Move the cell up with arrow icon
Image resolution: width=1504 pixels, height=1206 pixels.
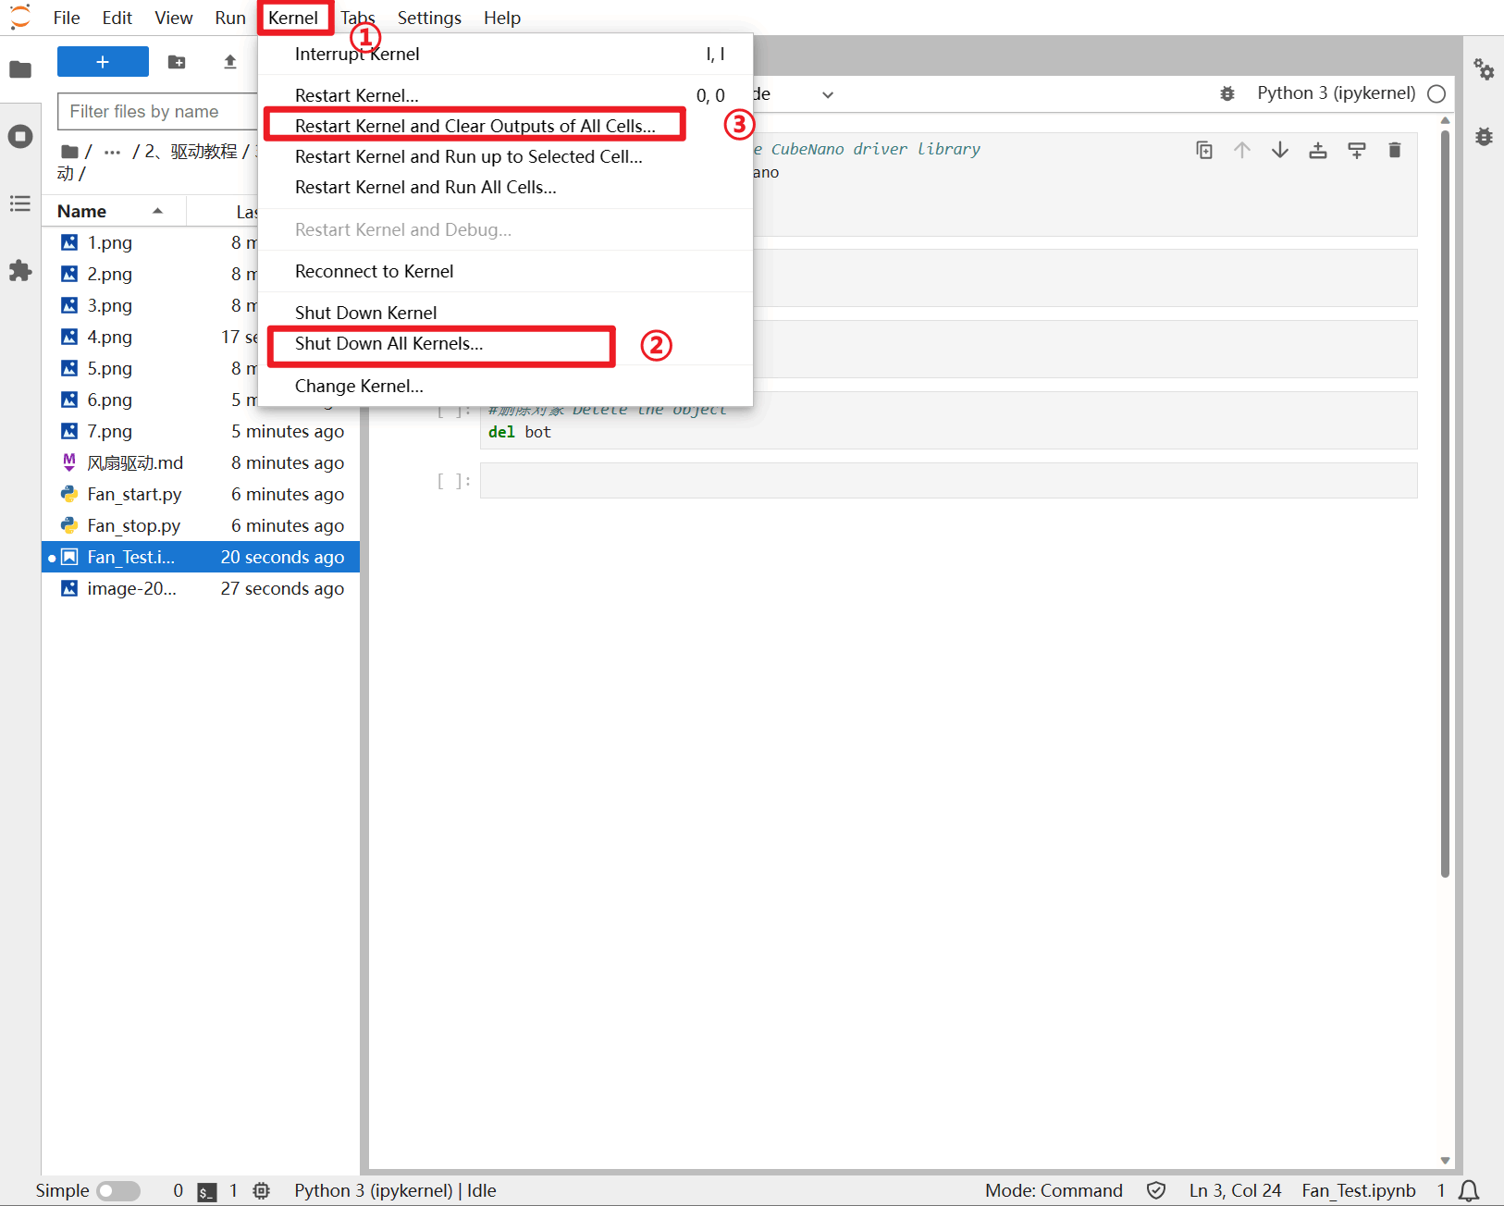1242,150
